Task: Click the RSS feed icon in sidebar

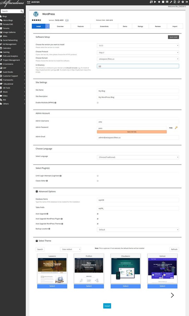Action: [1, 100]
